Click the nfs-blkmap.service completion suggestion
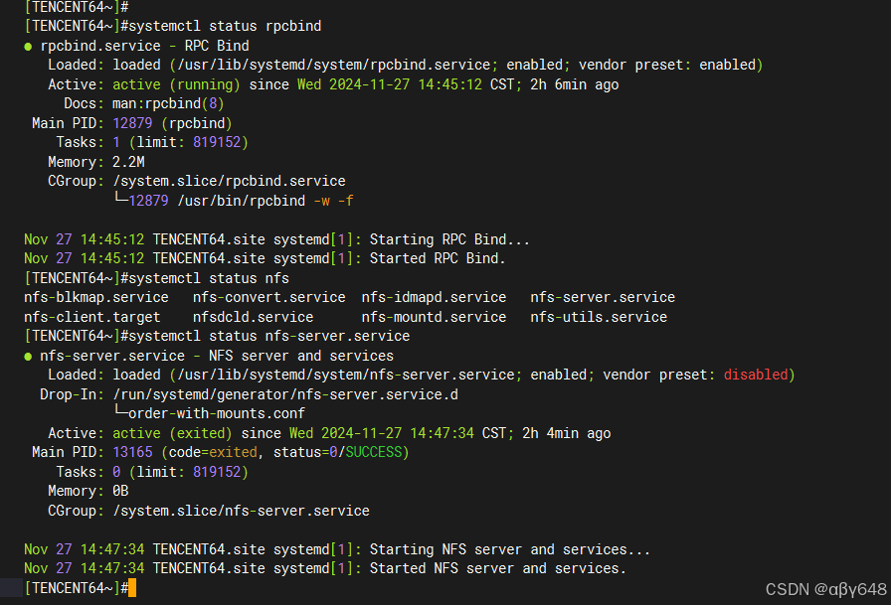The image size is (891, 605). (96, 297)
